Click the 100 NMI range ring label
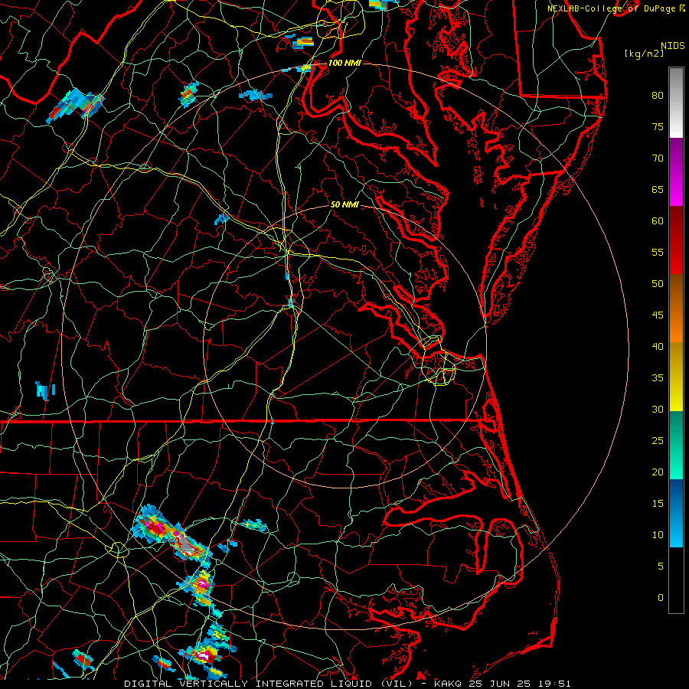This screenshot has width=689, height=689. tap(344, 63)
